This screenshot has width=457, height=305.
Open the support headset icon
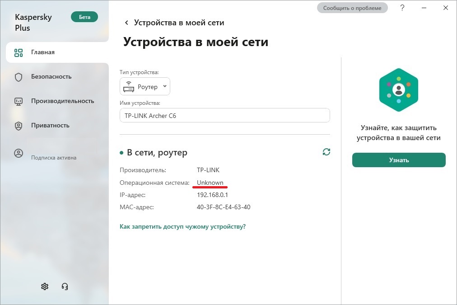65,286
